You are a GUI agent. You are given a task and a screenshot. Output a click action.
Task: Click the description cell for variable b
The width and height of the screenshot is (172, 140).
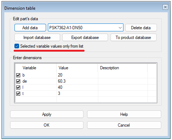click(123, 75)
